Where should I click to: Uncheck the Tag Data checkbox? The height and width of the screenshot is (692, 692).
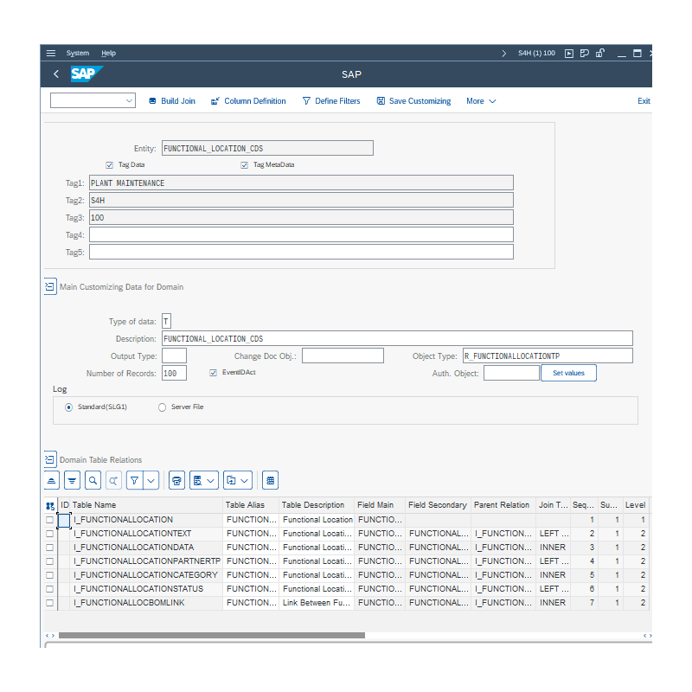pos(109,164)
